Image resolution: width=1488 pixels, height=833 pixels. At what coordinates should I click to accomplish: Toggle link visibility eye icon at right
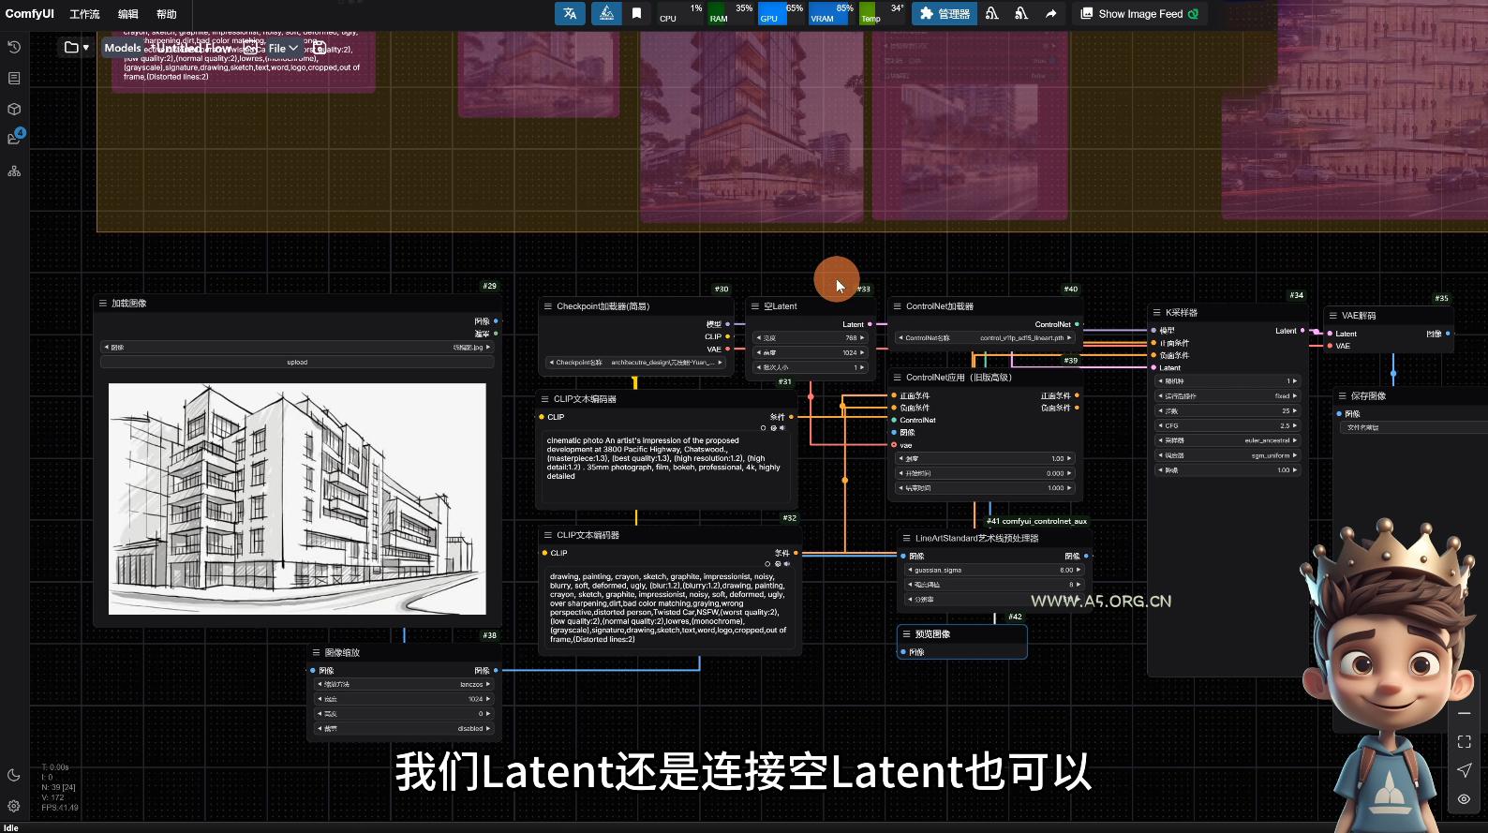[x=1464, y=799]
